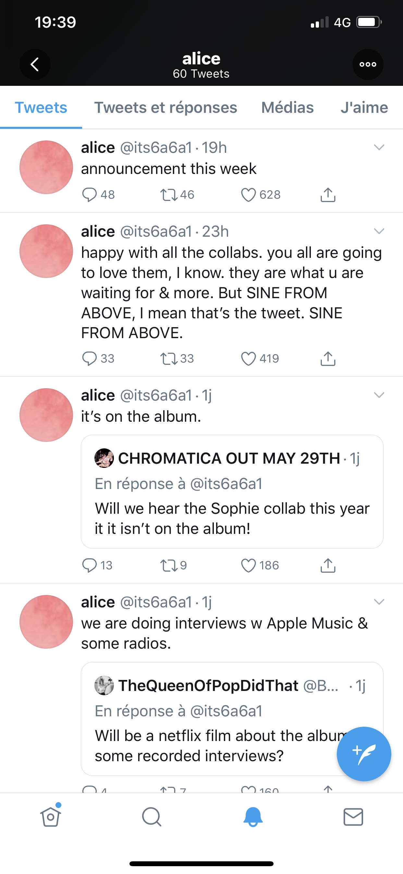Retweet the "announcement this week" tweet
The width and height of the screenshot is (403, 874).
(168, 195)
